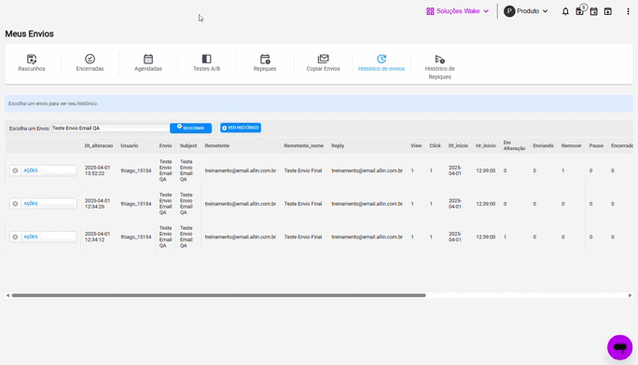Select date cell 2025-04-01 12:34:26
This screenshot has height=365, width=638.
pyautogui.click(x=97, y=203)
